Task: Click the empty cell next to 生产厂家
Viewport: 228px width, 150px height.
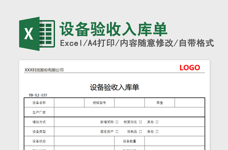Action: click(x=129, y=112)
